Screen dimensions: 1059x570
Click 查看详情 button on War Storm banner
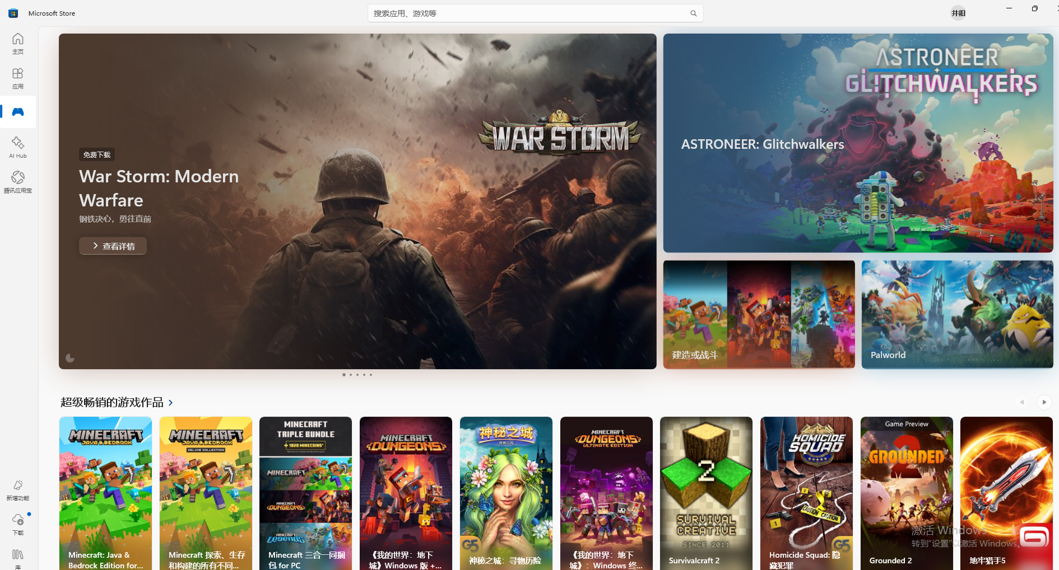(113, 246)
